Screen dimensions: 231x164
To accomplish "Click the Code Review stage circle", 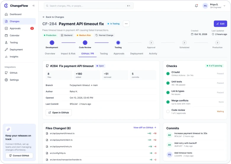I will (85, 43).
